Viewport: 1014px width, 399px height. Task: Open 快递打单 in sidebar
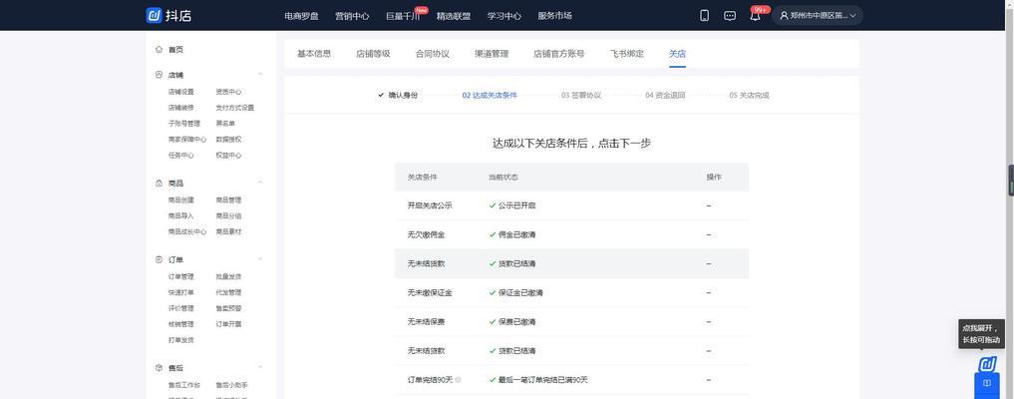point(181,292)
